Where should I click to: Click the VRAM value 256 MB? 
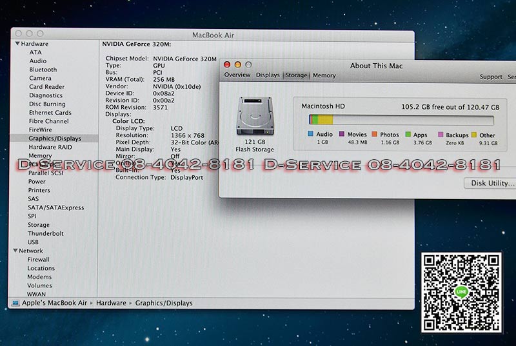[x=164, y=79]
